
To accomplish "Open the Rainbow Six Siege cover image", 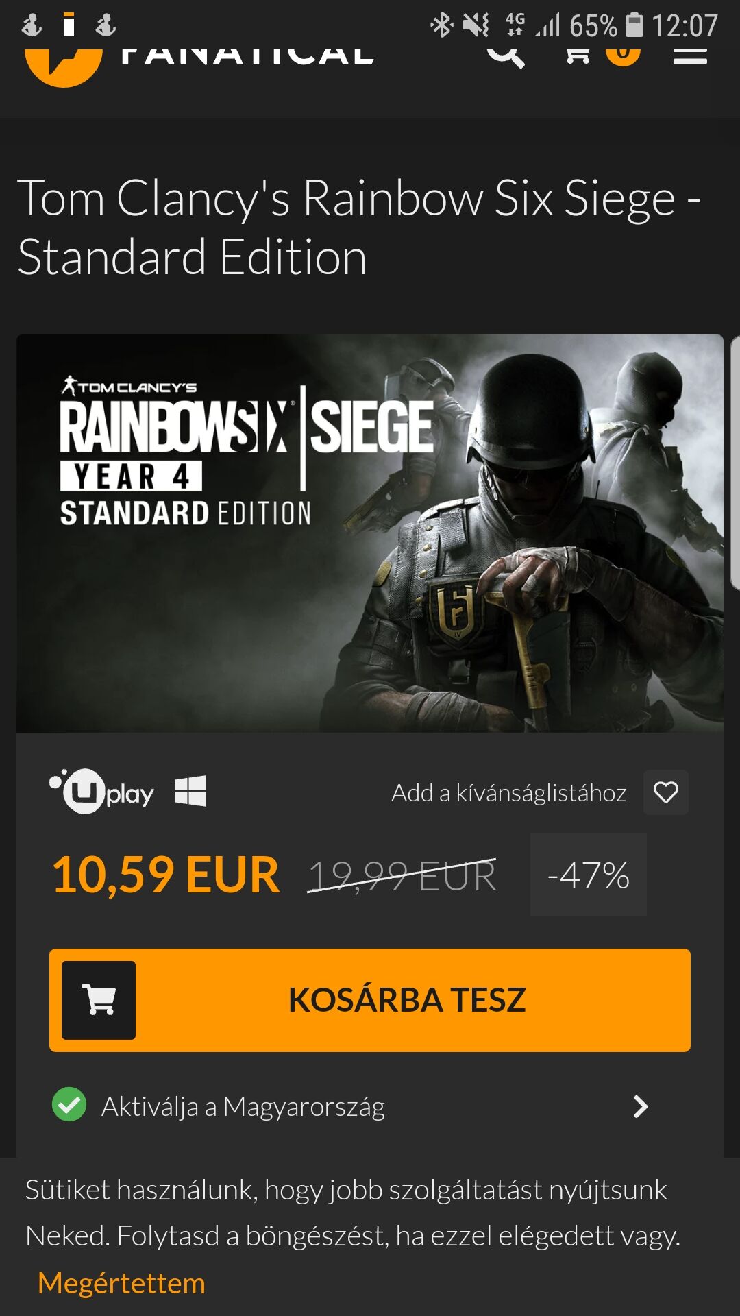I will click(370, 533).
